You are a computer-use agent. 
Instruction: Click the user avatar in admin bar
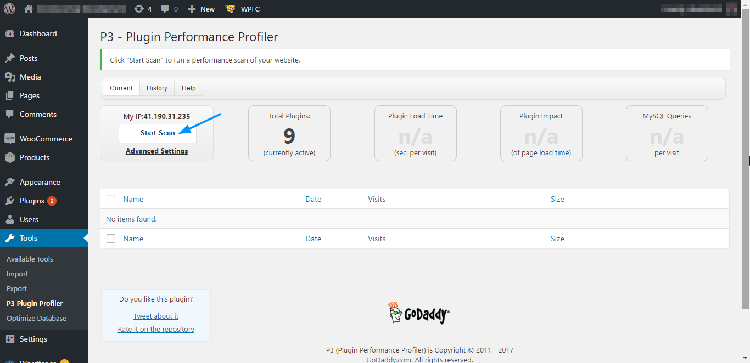pyautogui.click(x=731, y=9)
